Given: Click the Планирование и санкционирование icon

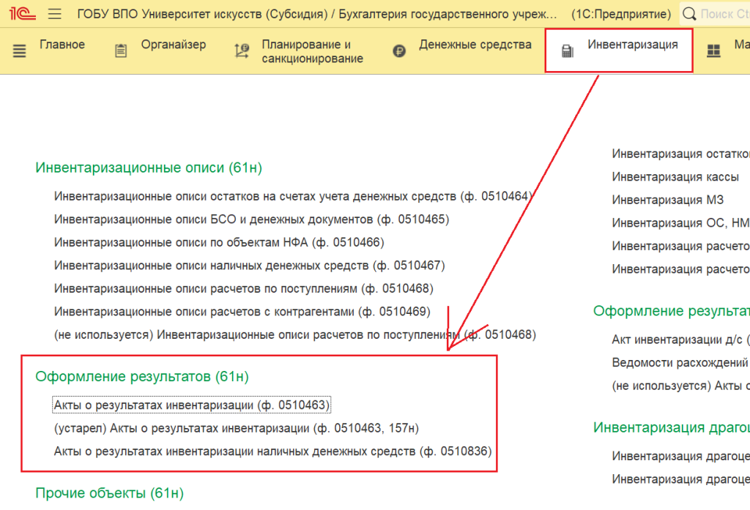Looking at the screenshot, I should [x=241, y=51].
